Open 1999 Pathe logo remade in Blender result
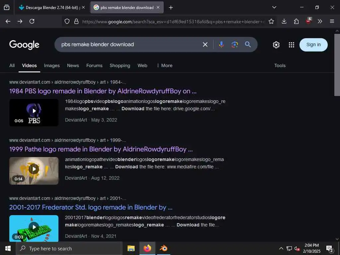 tap(101, 149)
